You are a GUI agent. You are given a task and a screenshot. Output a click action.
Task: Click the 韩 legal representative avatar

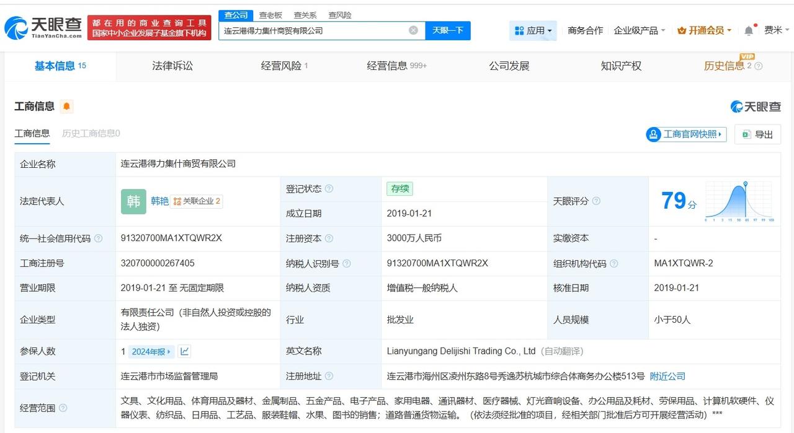click(133, 201)
